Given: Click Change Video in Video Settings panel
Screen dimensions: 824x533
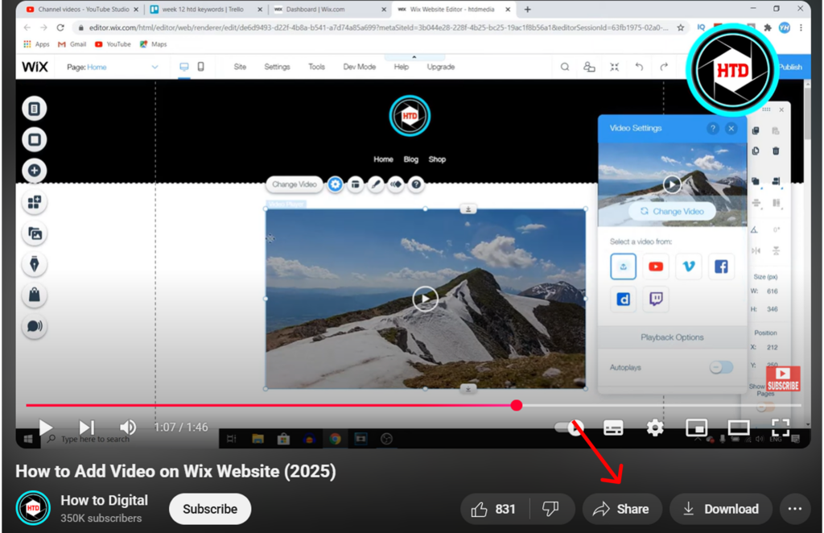Looking at the screenshot, I should tap(672, 211).
